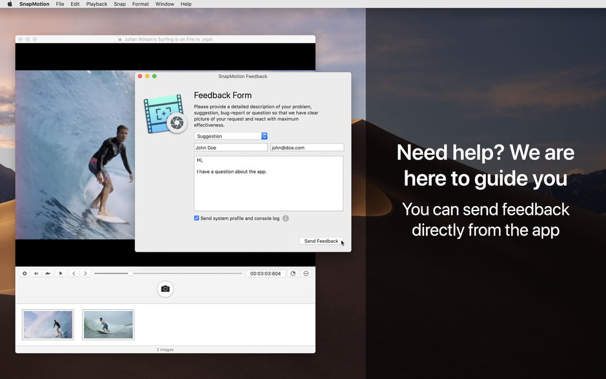Screen dimensions: 606x379
Task: Open the Snap menu
Action: (x=119, y=4)
